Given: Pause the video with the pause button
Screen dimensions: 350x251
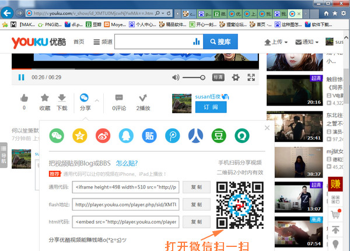Looking at the screenshot, I should (x=21, y=77).
